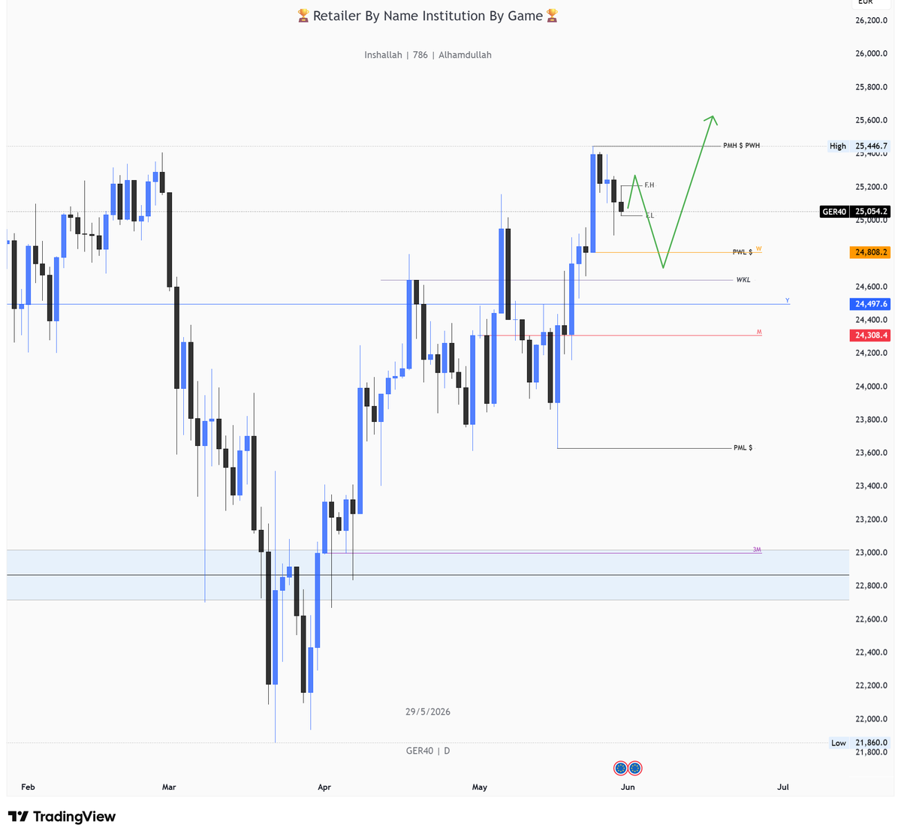Select the 'F.H' label near the candles
Image resolution: width=901 pixels, height=837 pixels.
coord(649,185)
